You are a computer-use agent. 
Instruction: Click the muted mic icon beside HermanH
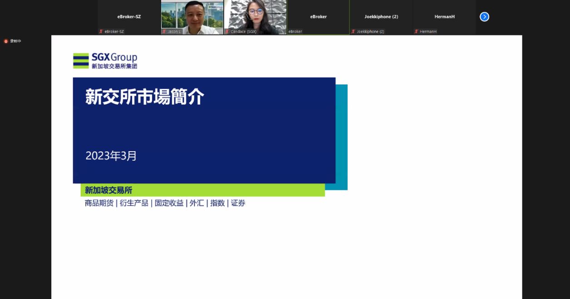point(416,32)
